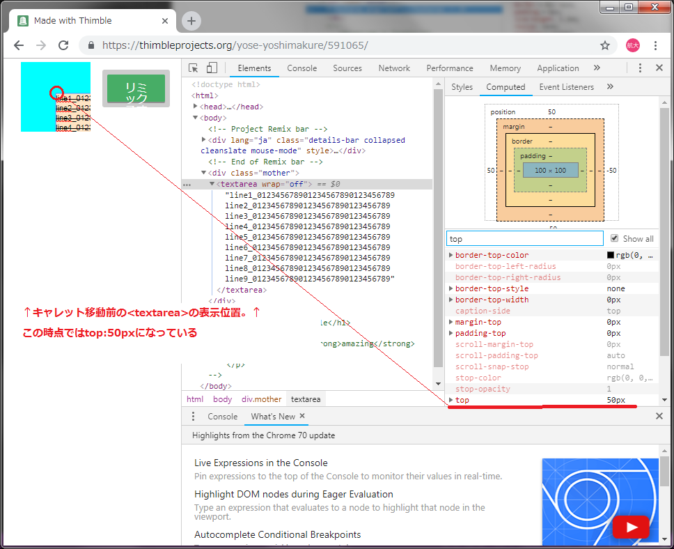Reload the page with refresh icon
This screenshot has height=549, width=674.
coord(63,45)
